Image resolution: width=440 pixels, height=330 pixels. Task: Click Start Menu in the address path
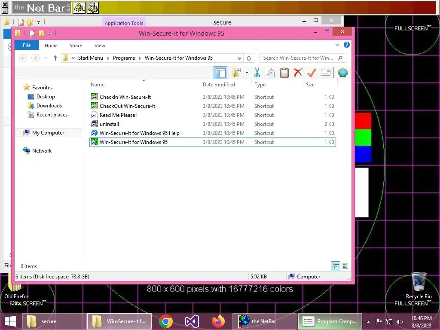point(90,58)
